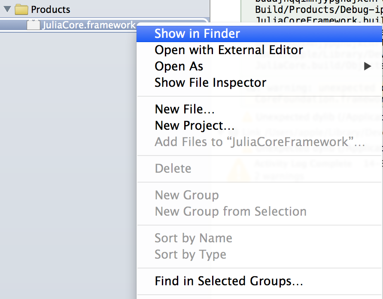The width and height of the screenshot is (383, 299).
Task: Collapse the Products group disclosure triangle
Action: tap(7, 9)
